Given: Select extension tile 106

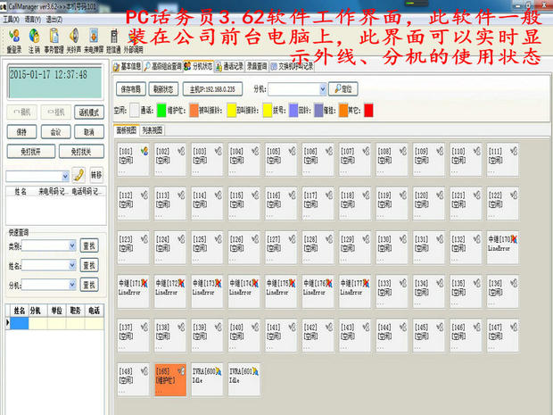Looking at the screenshot, I should pos(318,160).
